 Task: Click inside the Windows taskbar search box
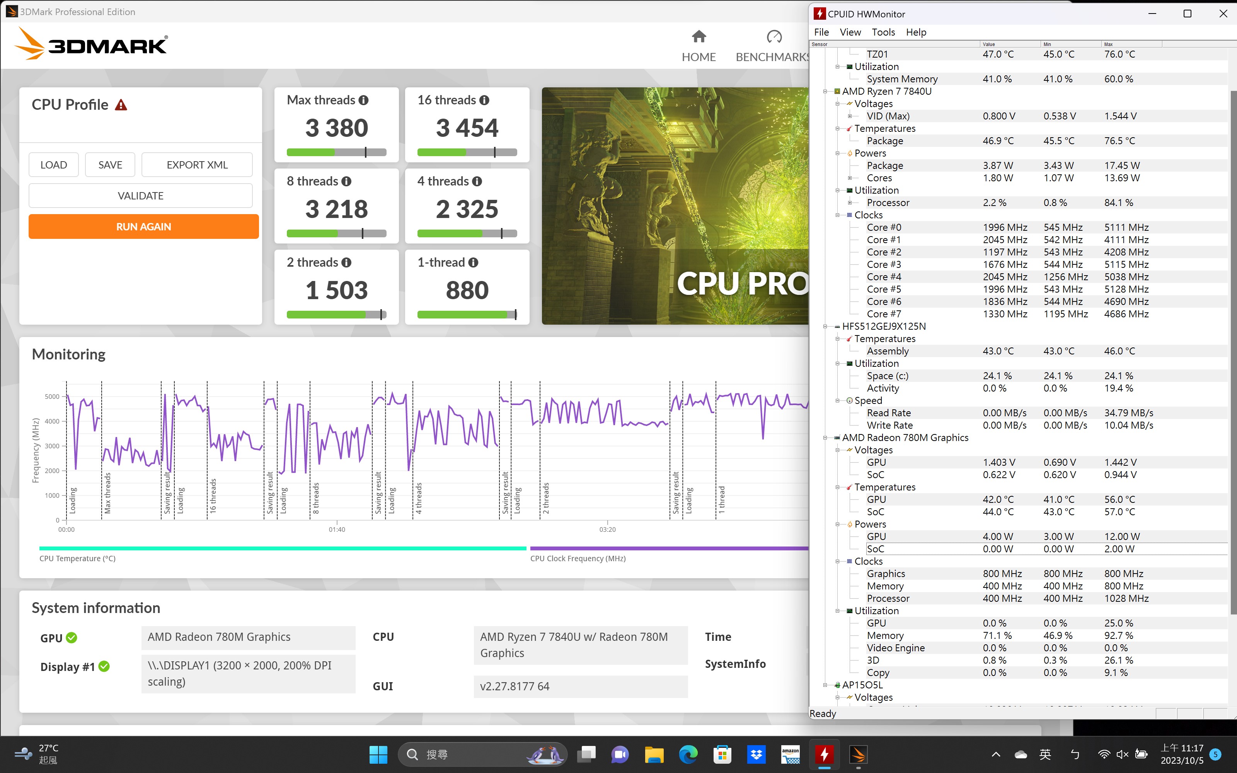point(480,754)
